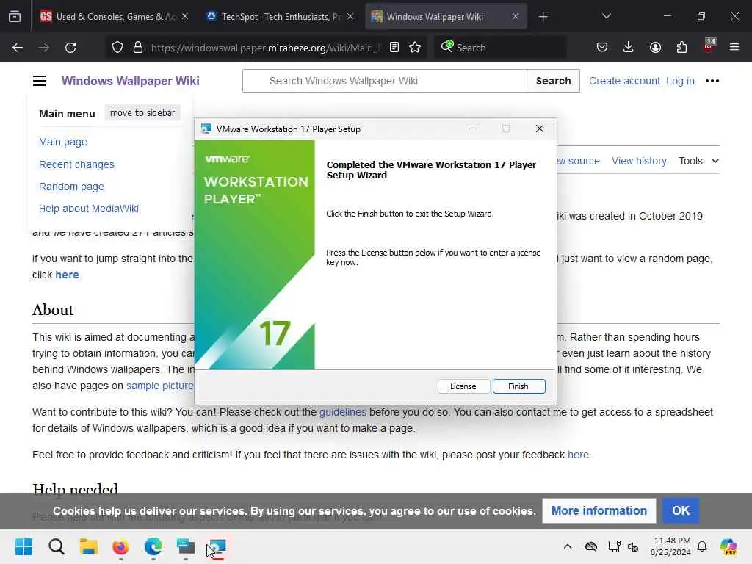Viewport: 752px width, 564px height.
Task: Click Create account link
Action: pyautogui.click(x=624, y=81)
